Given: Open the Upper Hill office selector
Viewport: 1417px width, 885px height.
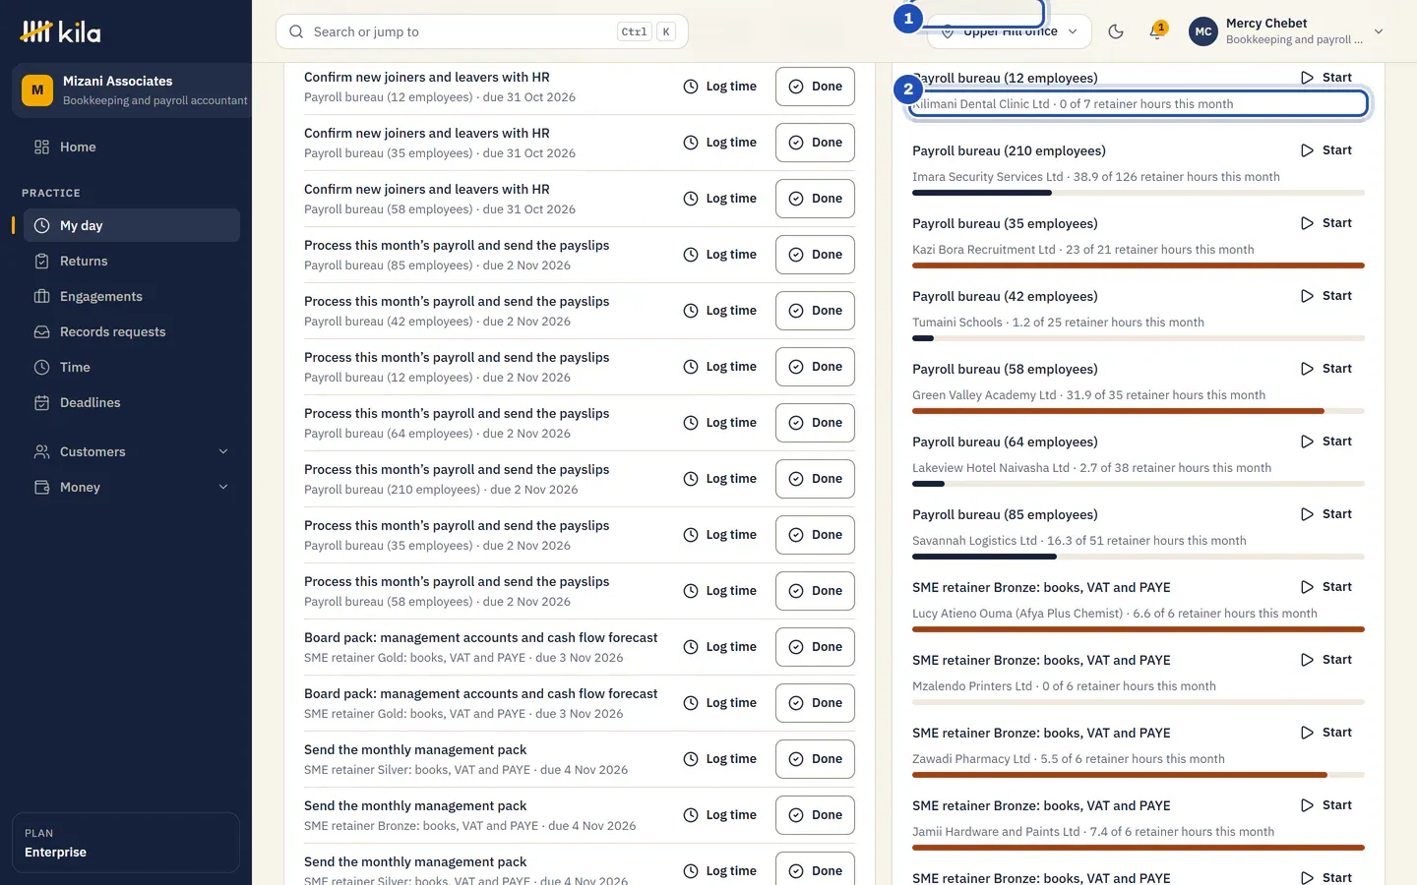Looking at the screenshot, I should [1010, 31].
